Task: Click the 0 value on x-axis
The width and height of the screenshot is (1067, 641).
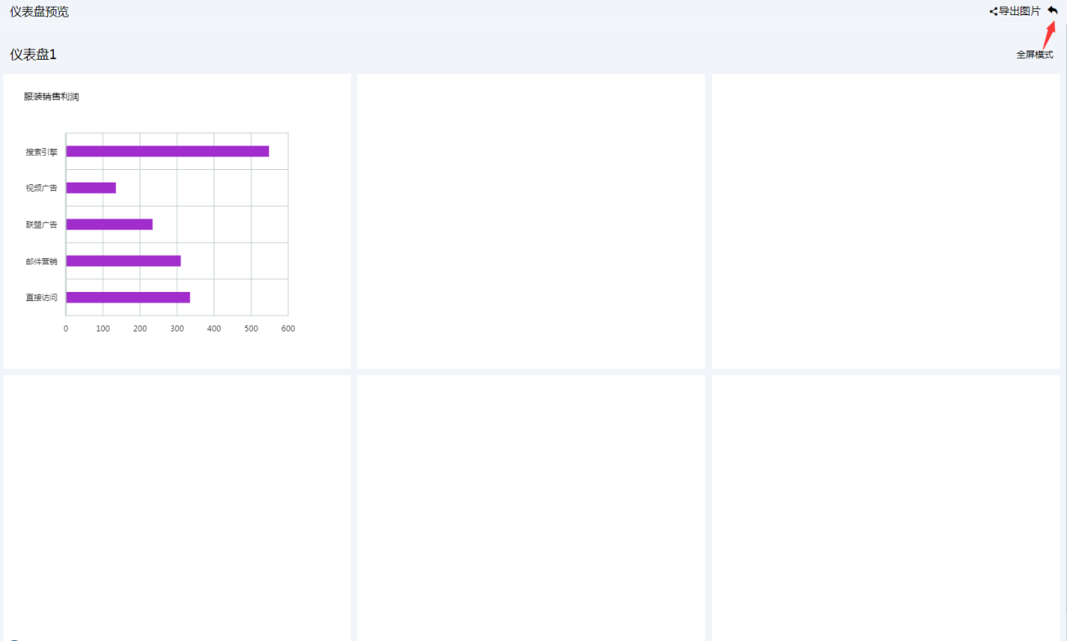Action: 66,329
